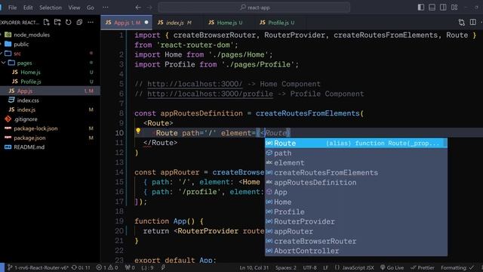The width and height of the screenshot is (483, 272).
Task: Pick createRoutesFromElements from suggestion list
Action: click(356, 173)
